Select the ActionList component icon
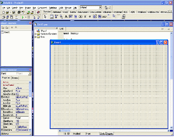Screen dimensions: 174x137 [x=123, y=17]
